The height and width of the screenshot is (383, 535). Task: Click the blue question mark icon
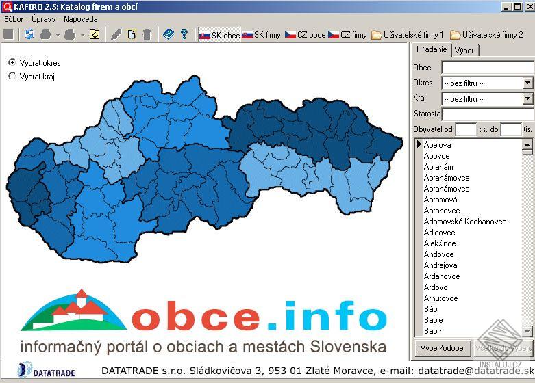pyautogui.click(x=184, y=34)
